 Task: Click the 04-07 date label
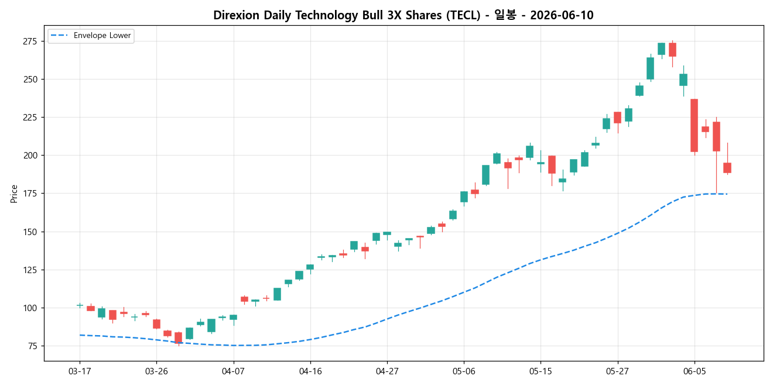[x=233, y=371]
